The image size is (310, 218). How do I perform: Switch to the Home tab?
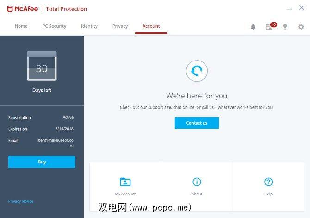point(21,26)
